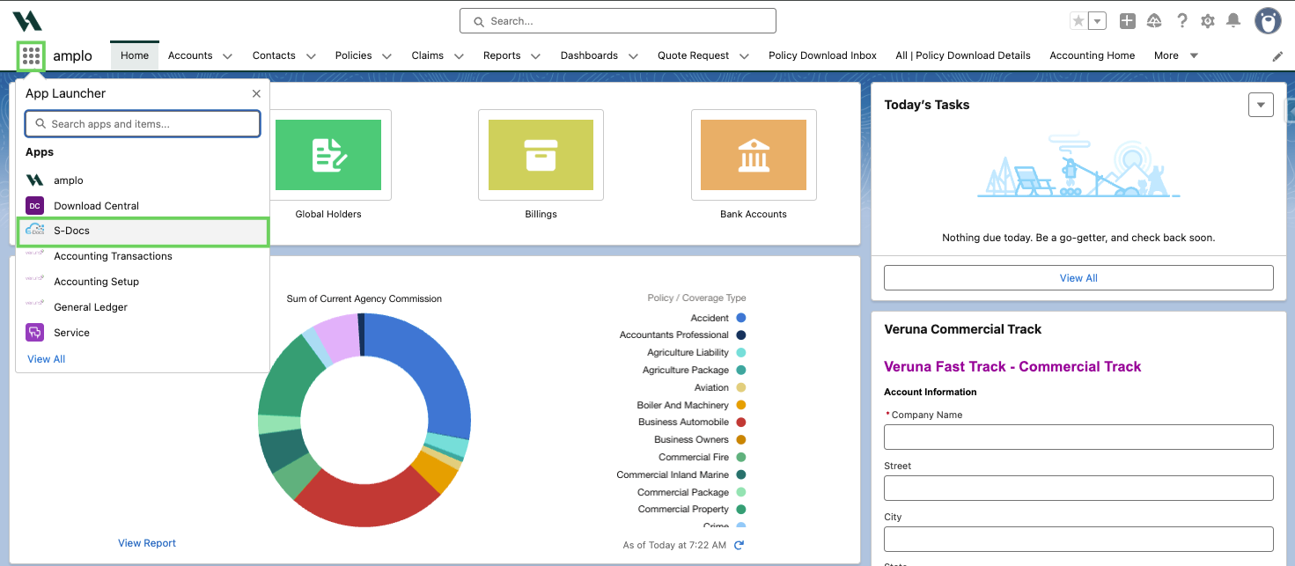The image size is (1295, 566).
Task: Click the Aviation legend entry
Action: (x=720, y=387)
